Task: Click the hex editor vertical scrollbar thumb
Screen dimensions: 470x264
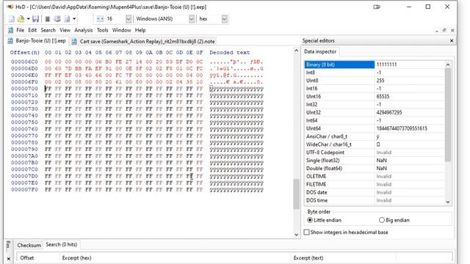Action: pyautogui.click(x=296, y=194)
